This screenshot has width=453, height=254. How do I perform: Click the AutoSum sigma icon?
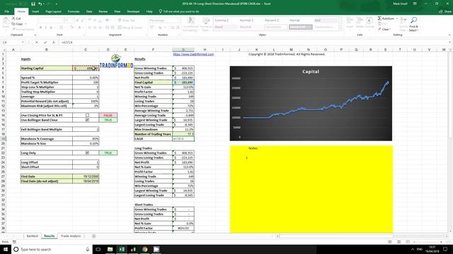379,18
